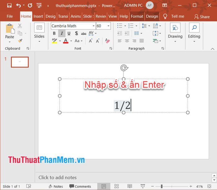Open the Cambria Math font name dropdown
Viewport: 217px width, 190px height.
93,26
